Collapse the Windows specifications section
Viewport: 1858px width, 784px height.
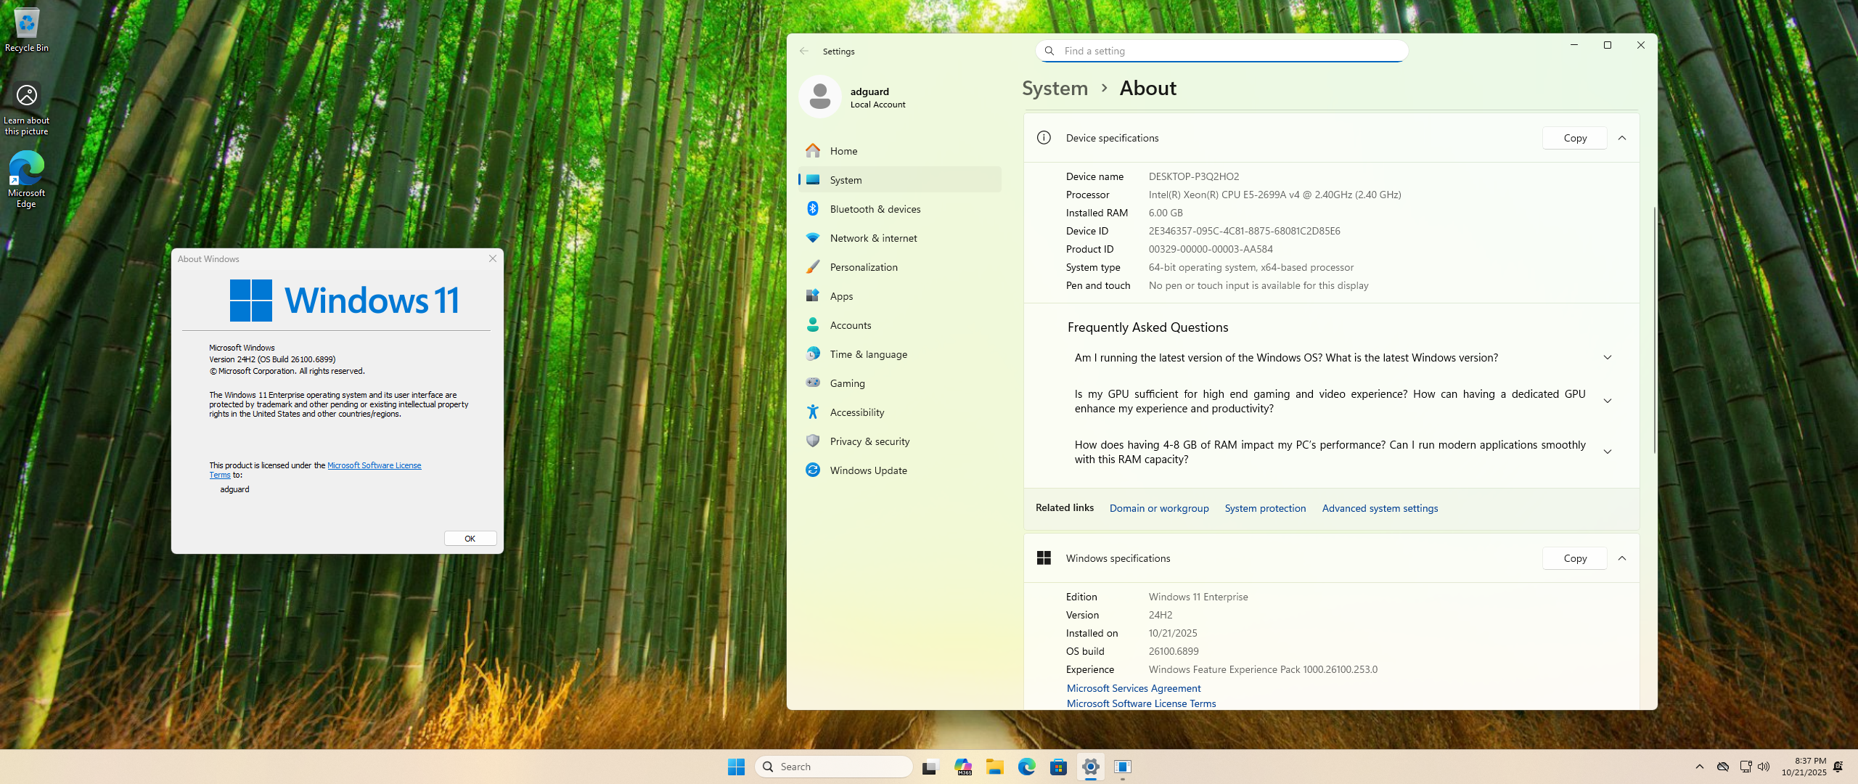click(x=1622, y=558)
